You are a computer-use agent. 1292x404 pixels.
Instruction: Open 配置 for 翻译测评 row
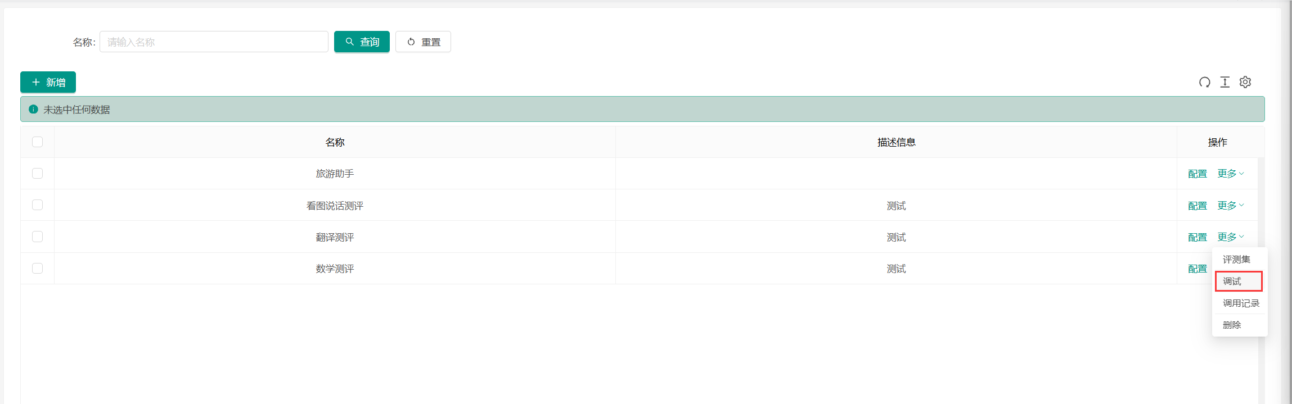coord(1198,237)
